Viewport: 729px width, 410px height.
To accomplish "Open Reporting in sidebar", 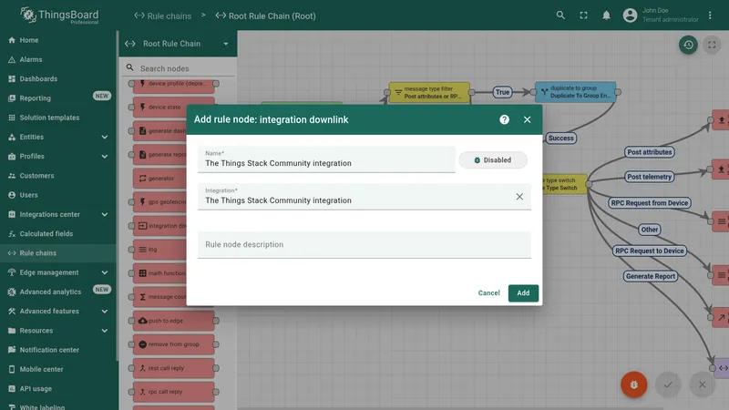I will pos(58,98).
